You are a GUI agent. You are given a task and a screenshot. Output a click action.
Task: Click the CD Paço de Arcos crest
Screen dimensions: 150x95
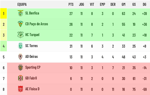tap(20, 24)
